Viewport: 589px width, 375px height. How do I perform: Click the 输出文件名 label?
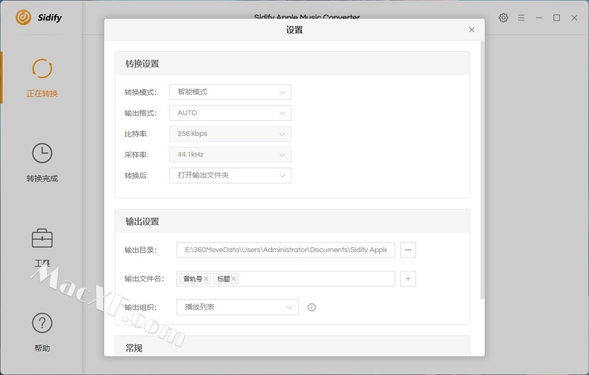tap(144, 279)
